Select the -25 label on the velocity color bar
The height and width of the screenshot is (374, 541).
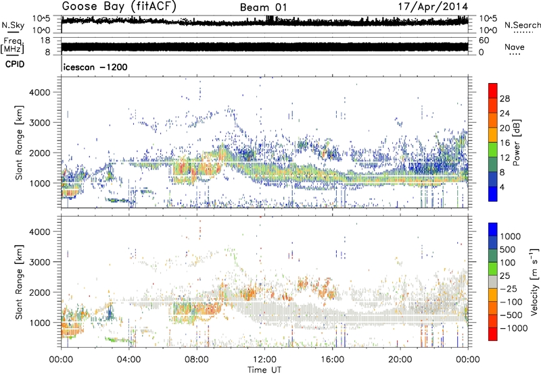(x=509, y=288)
